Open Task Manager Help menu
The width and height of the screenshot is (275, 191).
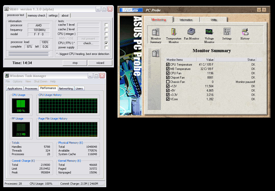tap(53, 81)
